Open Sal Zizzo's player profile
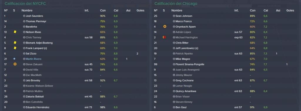This screenshot has width=301, height=111. tap(31, 53)
